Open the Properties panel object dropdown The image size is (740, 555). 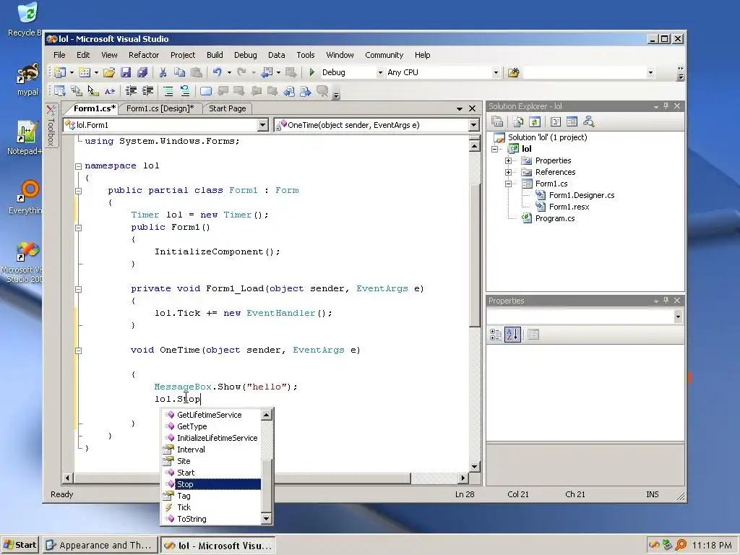click(x=678, y=317)
